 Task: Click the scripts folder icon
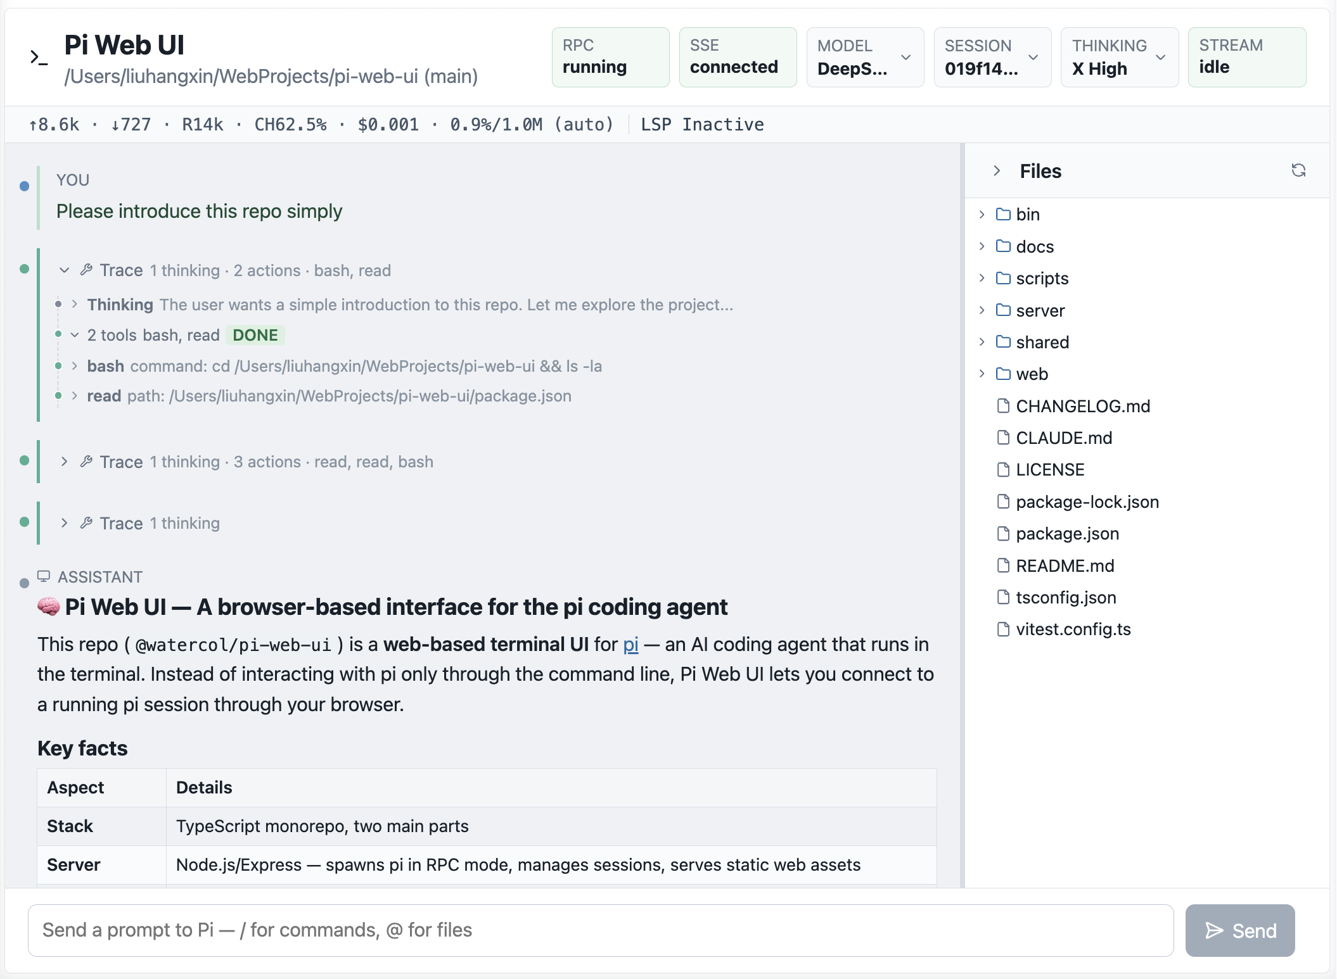point(1003,278)
